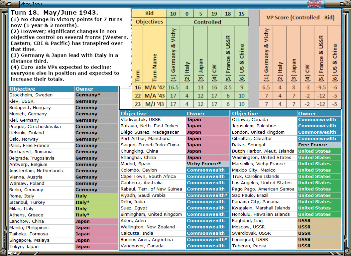
Task: Select Istanbul, Turkey objective
Action: 42,202
